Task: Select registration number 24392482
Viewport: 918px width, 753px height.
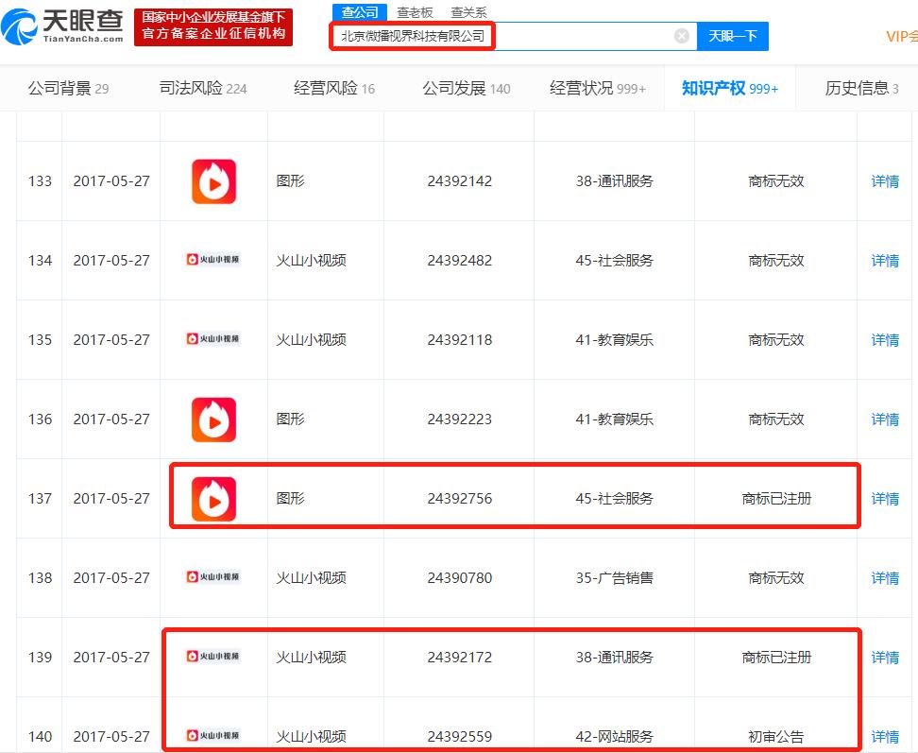Action: (460, 261)
